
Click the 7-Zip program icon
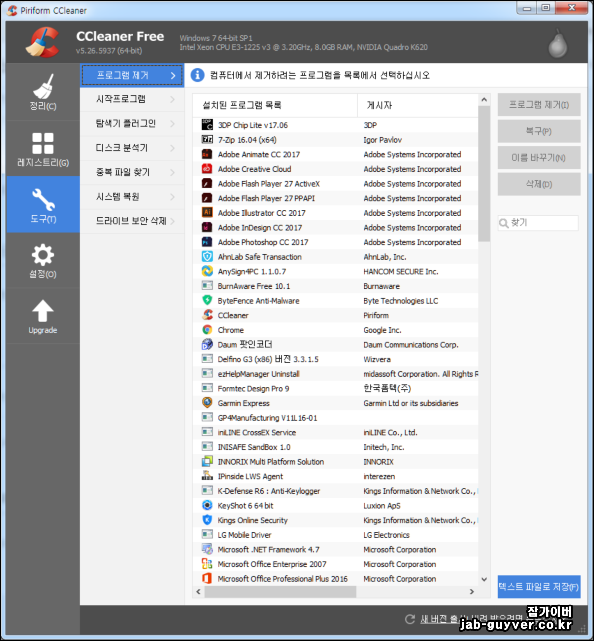coord(207,139)
